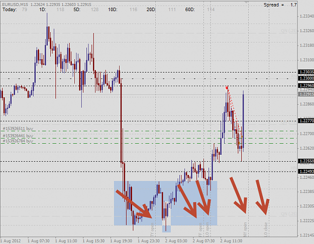The height and width of the screenshot is (244, 314).
Task: Click the 1.22460 price scale value
Action: pos(306,177)
